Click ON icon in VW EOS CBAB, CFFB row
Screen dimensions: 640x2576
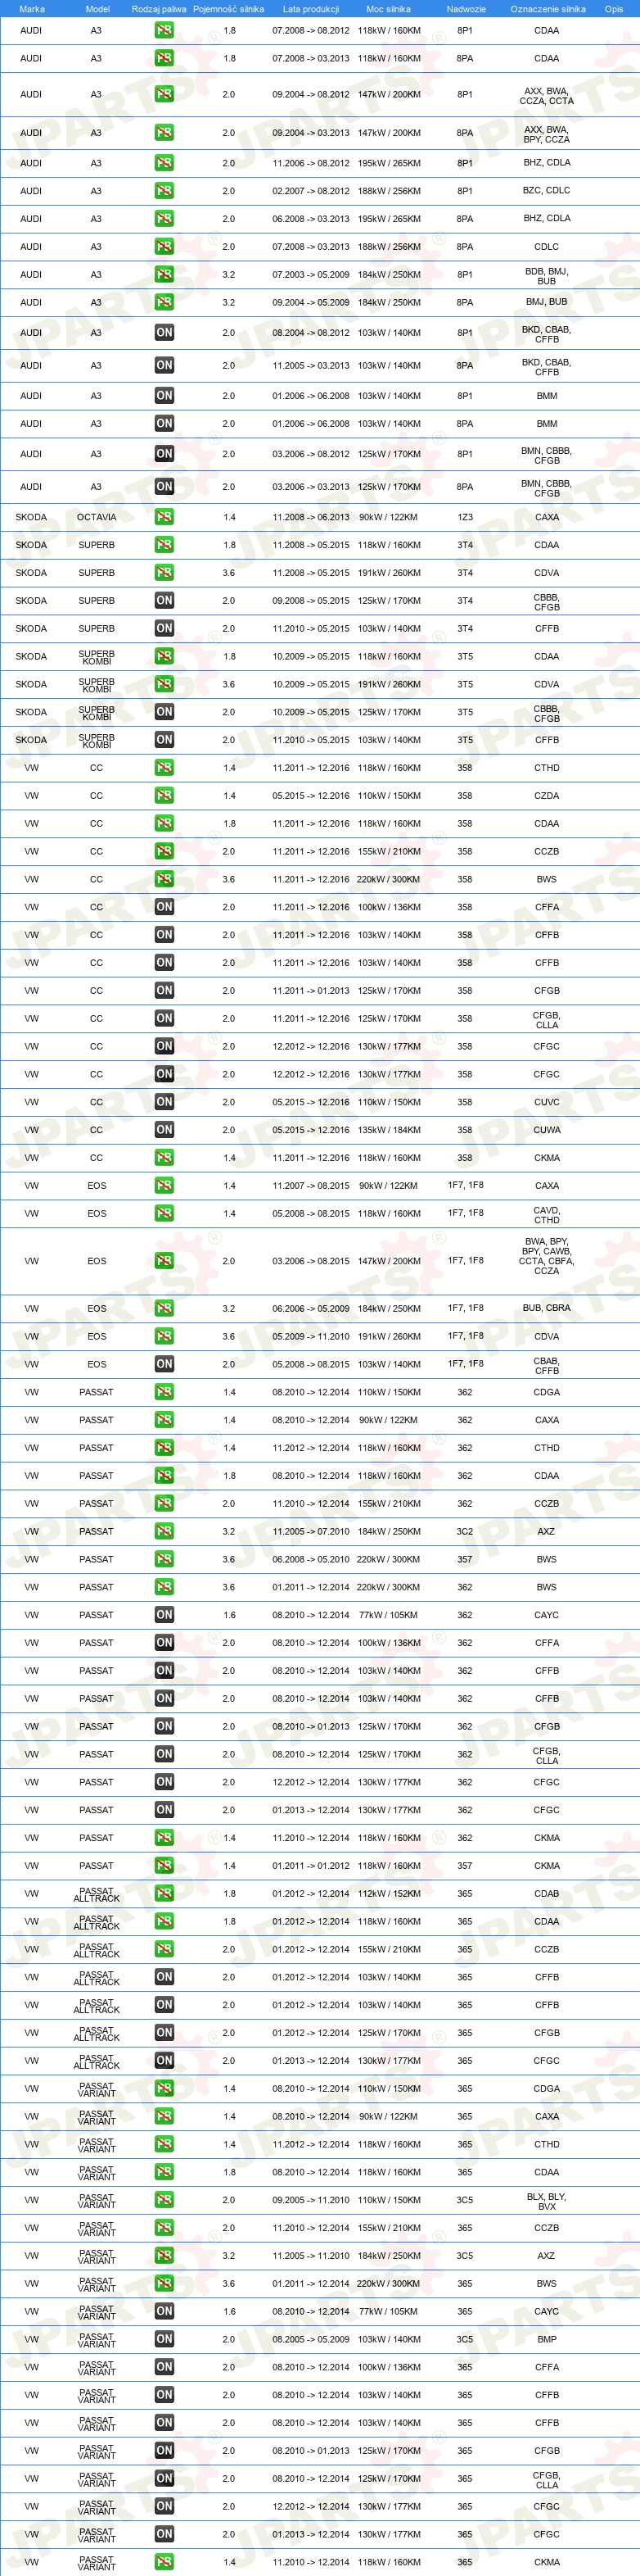pyautogui.click(x=164, y=1364)
